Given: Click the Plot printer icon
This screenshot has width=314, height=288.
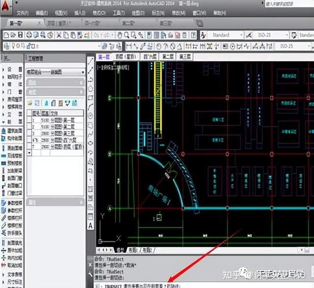Looking at the screenshot, I should 29,35.
